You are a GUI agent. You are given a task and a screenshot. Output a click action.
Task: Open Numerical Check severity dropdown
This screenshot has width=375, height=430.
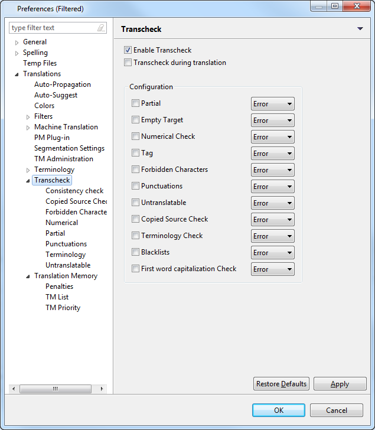click(x=273, y=137)
